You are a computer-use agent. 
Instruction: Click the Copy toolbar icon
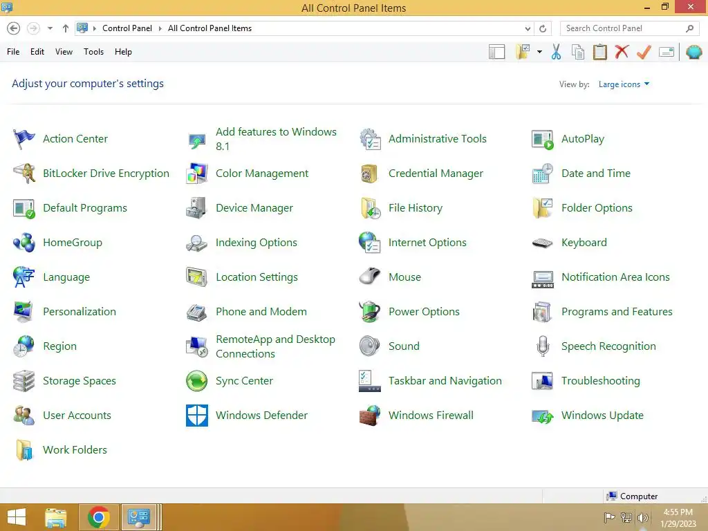point(578,52)
